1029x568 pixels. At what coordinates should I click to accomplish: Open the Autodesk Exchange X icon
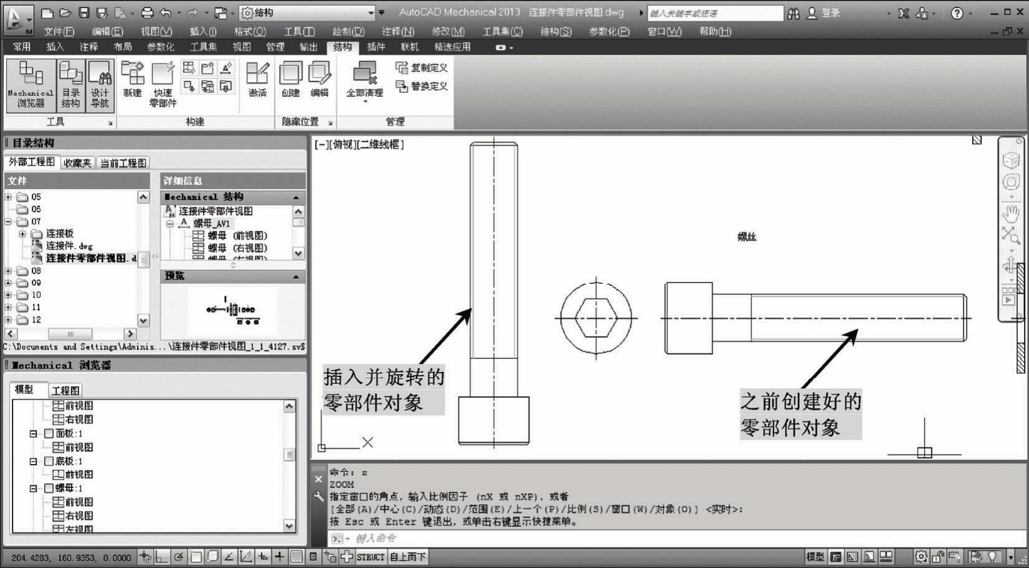tap(904, 13)
